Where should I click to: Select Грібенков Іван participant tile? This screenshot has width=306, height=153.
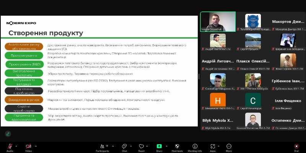288,81
